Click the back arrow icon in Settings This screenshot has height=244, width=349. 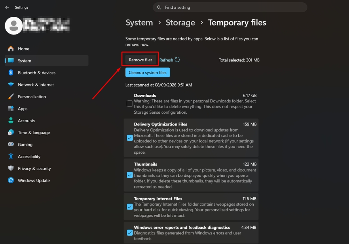(x=7, y=7)
